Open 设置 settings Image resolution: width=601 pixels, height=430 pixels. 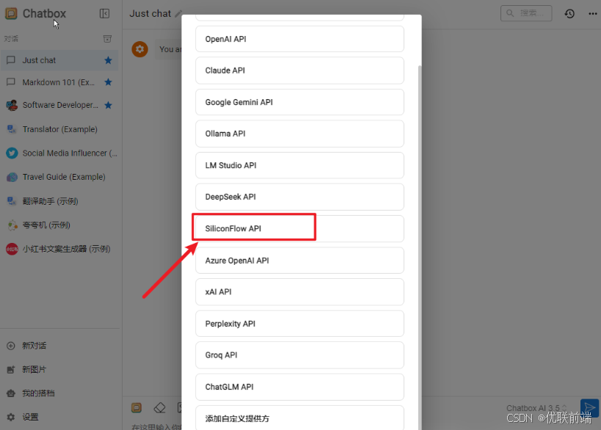[59, 417]
